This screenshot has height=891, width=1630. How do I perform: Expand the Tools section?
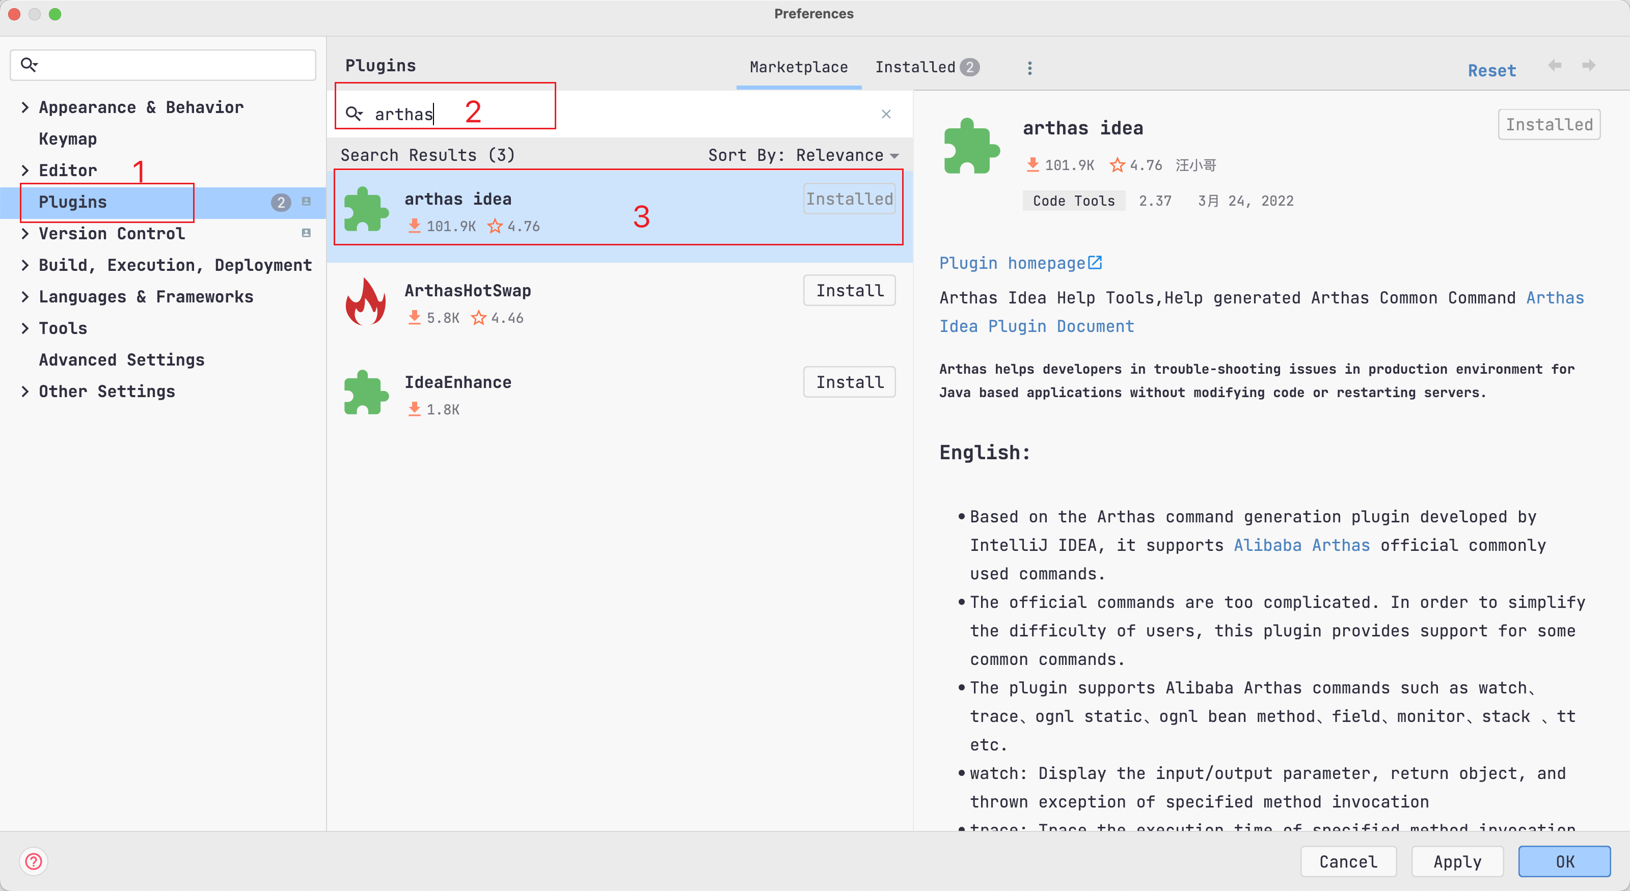24,328
